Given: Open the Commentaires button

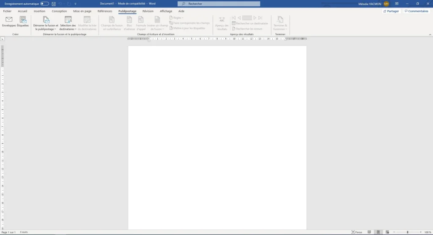Looking at the screenshot, I should [x=417, y=11].
